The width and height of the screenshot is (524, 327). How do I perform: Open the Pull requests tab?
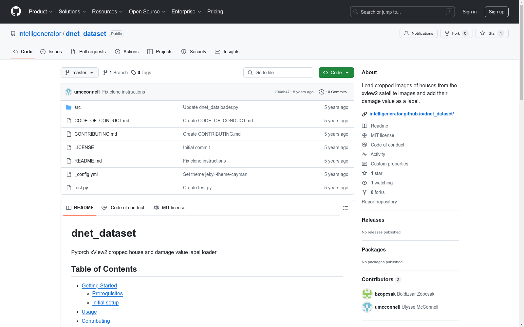pos(88,52)
